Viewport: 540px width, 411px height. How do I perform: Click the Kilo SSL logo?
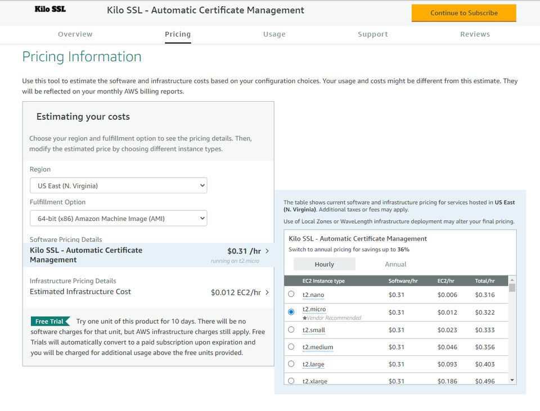point(50,10)
